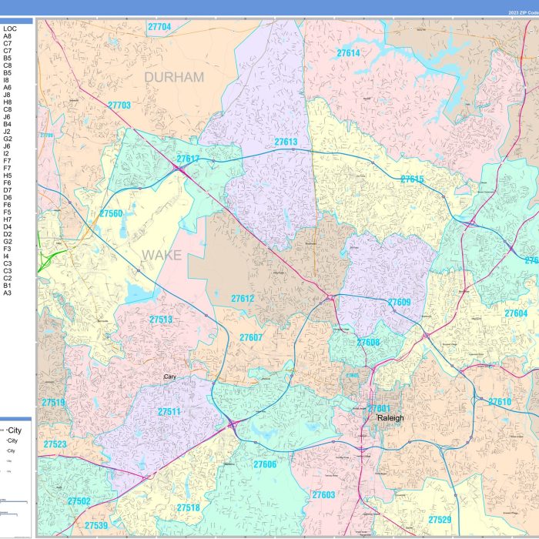This screenshot has width=539, height=539.
Task: Click the DURHAM county name
Action: point(174,77)
